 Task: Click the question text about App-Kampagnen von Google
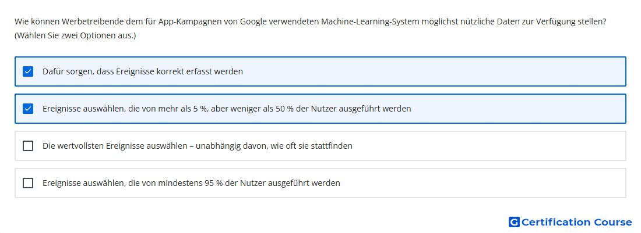coord(310,21)
